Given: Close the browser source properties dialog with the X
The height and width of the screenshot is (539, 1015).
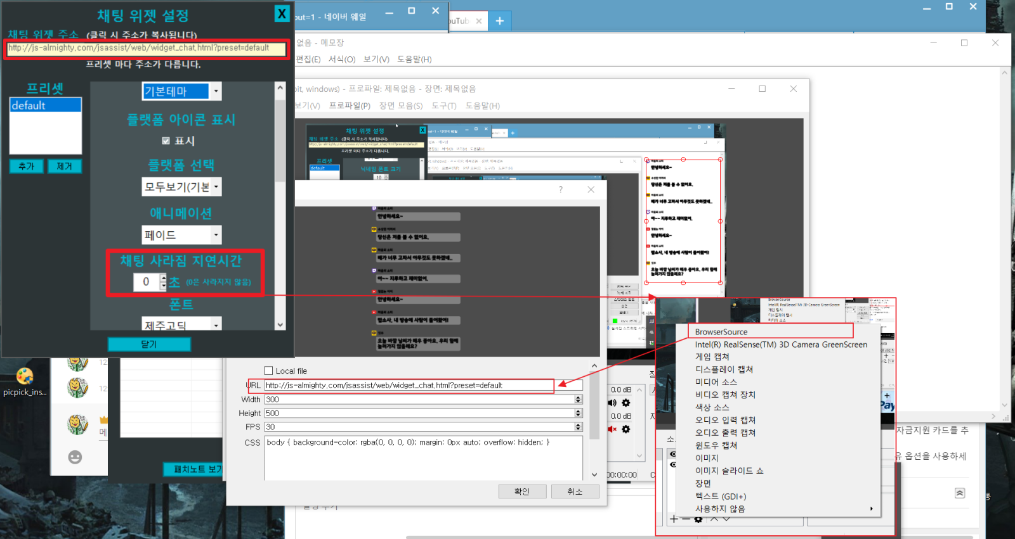Looking at the screenshot, I should 591,189.
